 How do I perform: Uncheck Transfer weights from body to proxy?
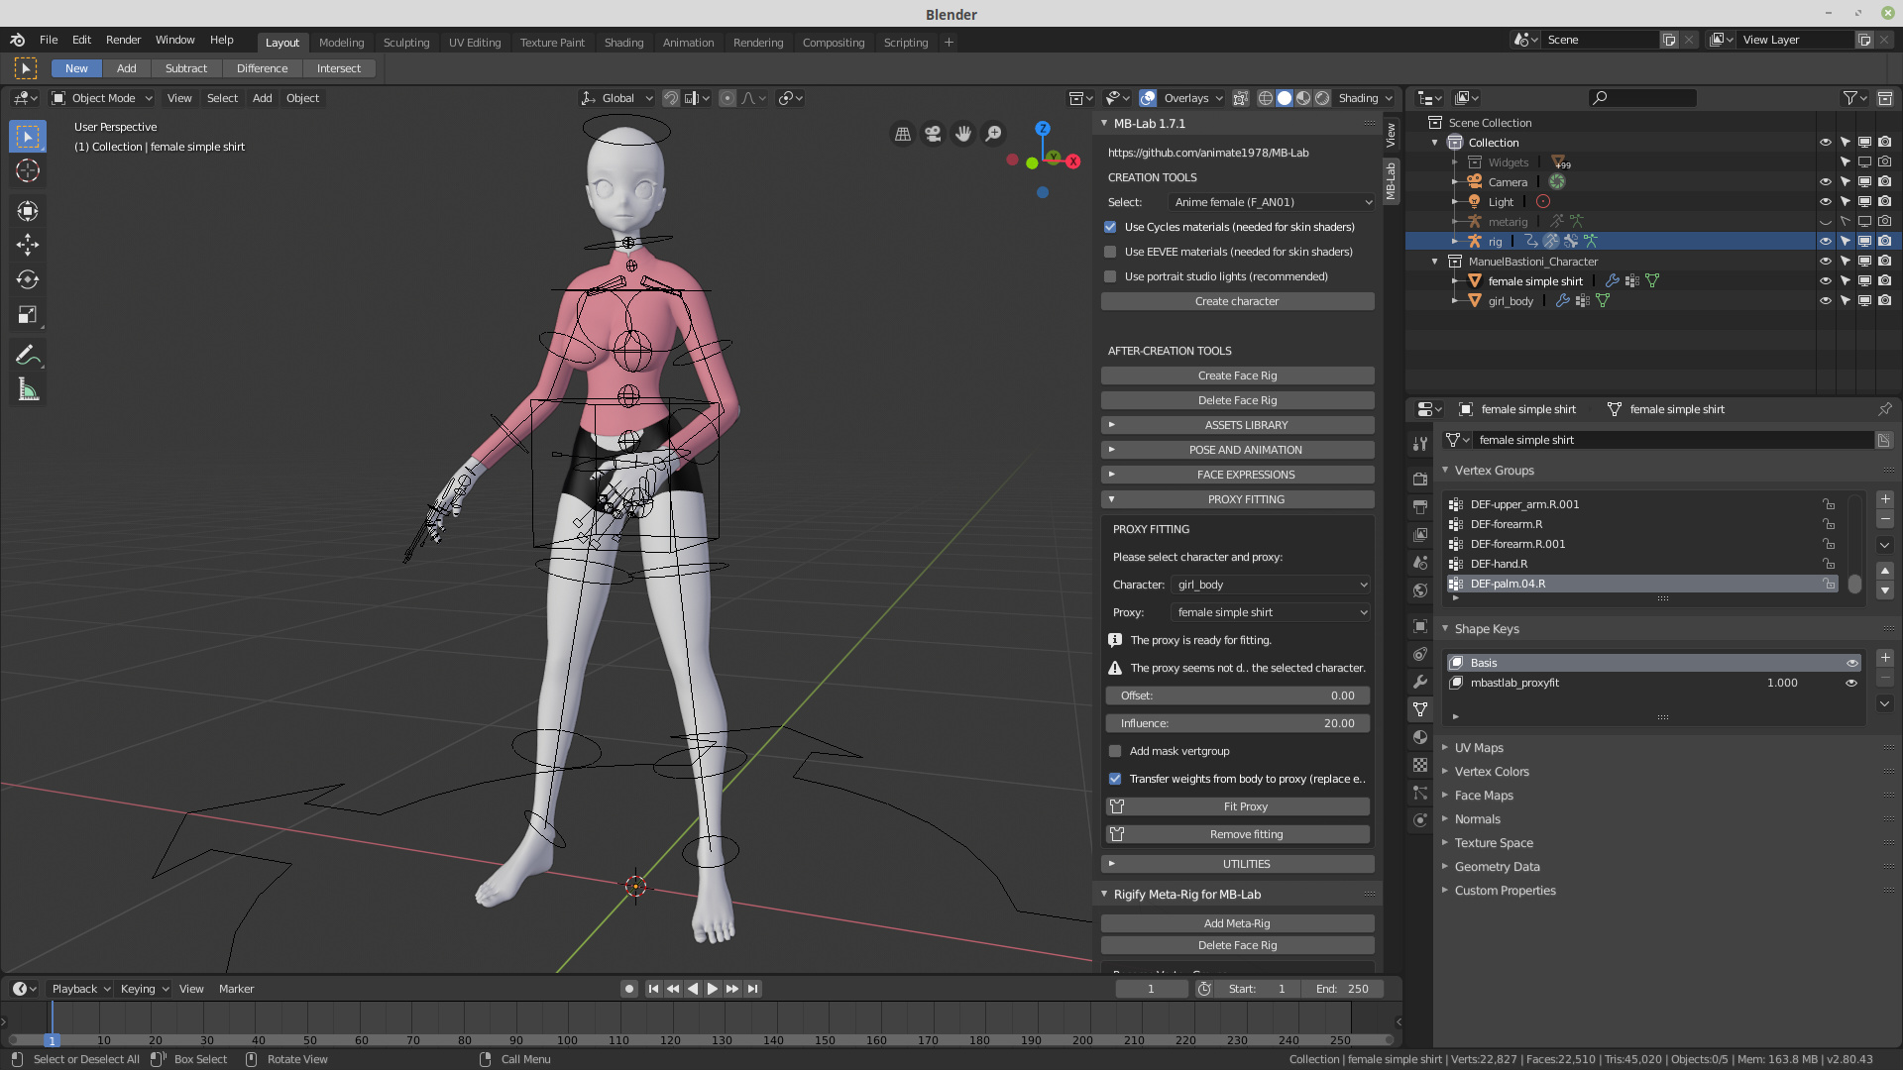point(1115,779)
